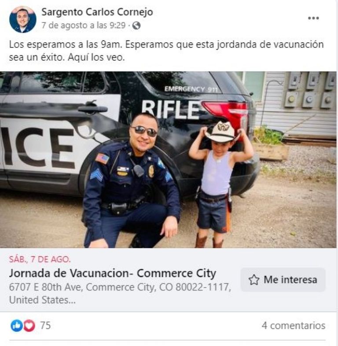Mark the event with Me interesa button

(283, 280)
